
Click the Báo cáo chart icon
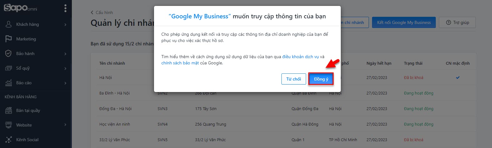click(x=8, y=83)
